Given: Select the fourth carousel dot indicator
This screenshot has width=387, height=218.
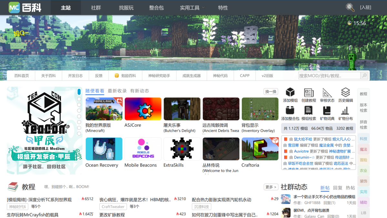Looking at the screenshot, I should point(79,110).
